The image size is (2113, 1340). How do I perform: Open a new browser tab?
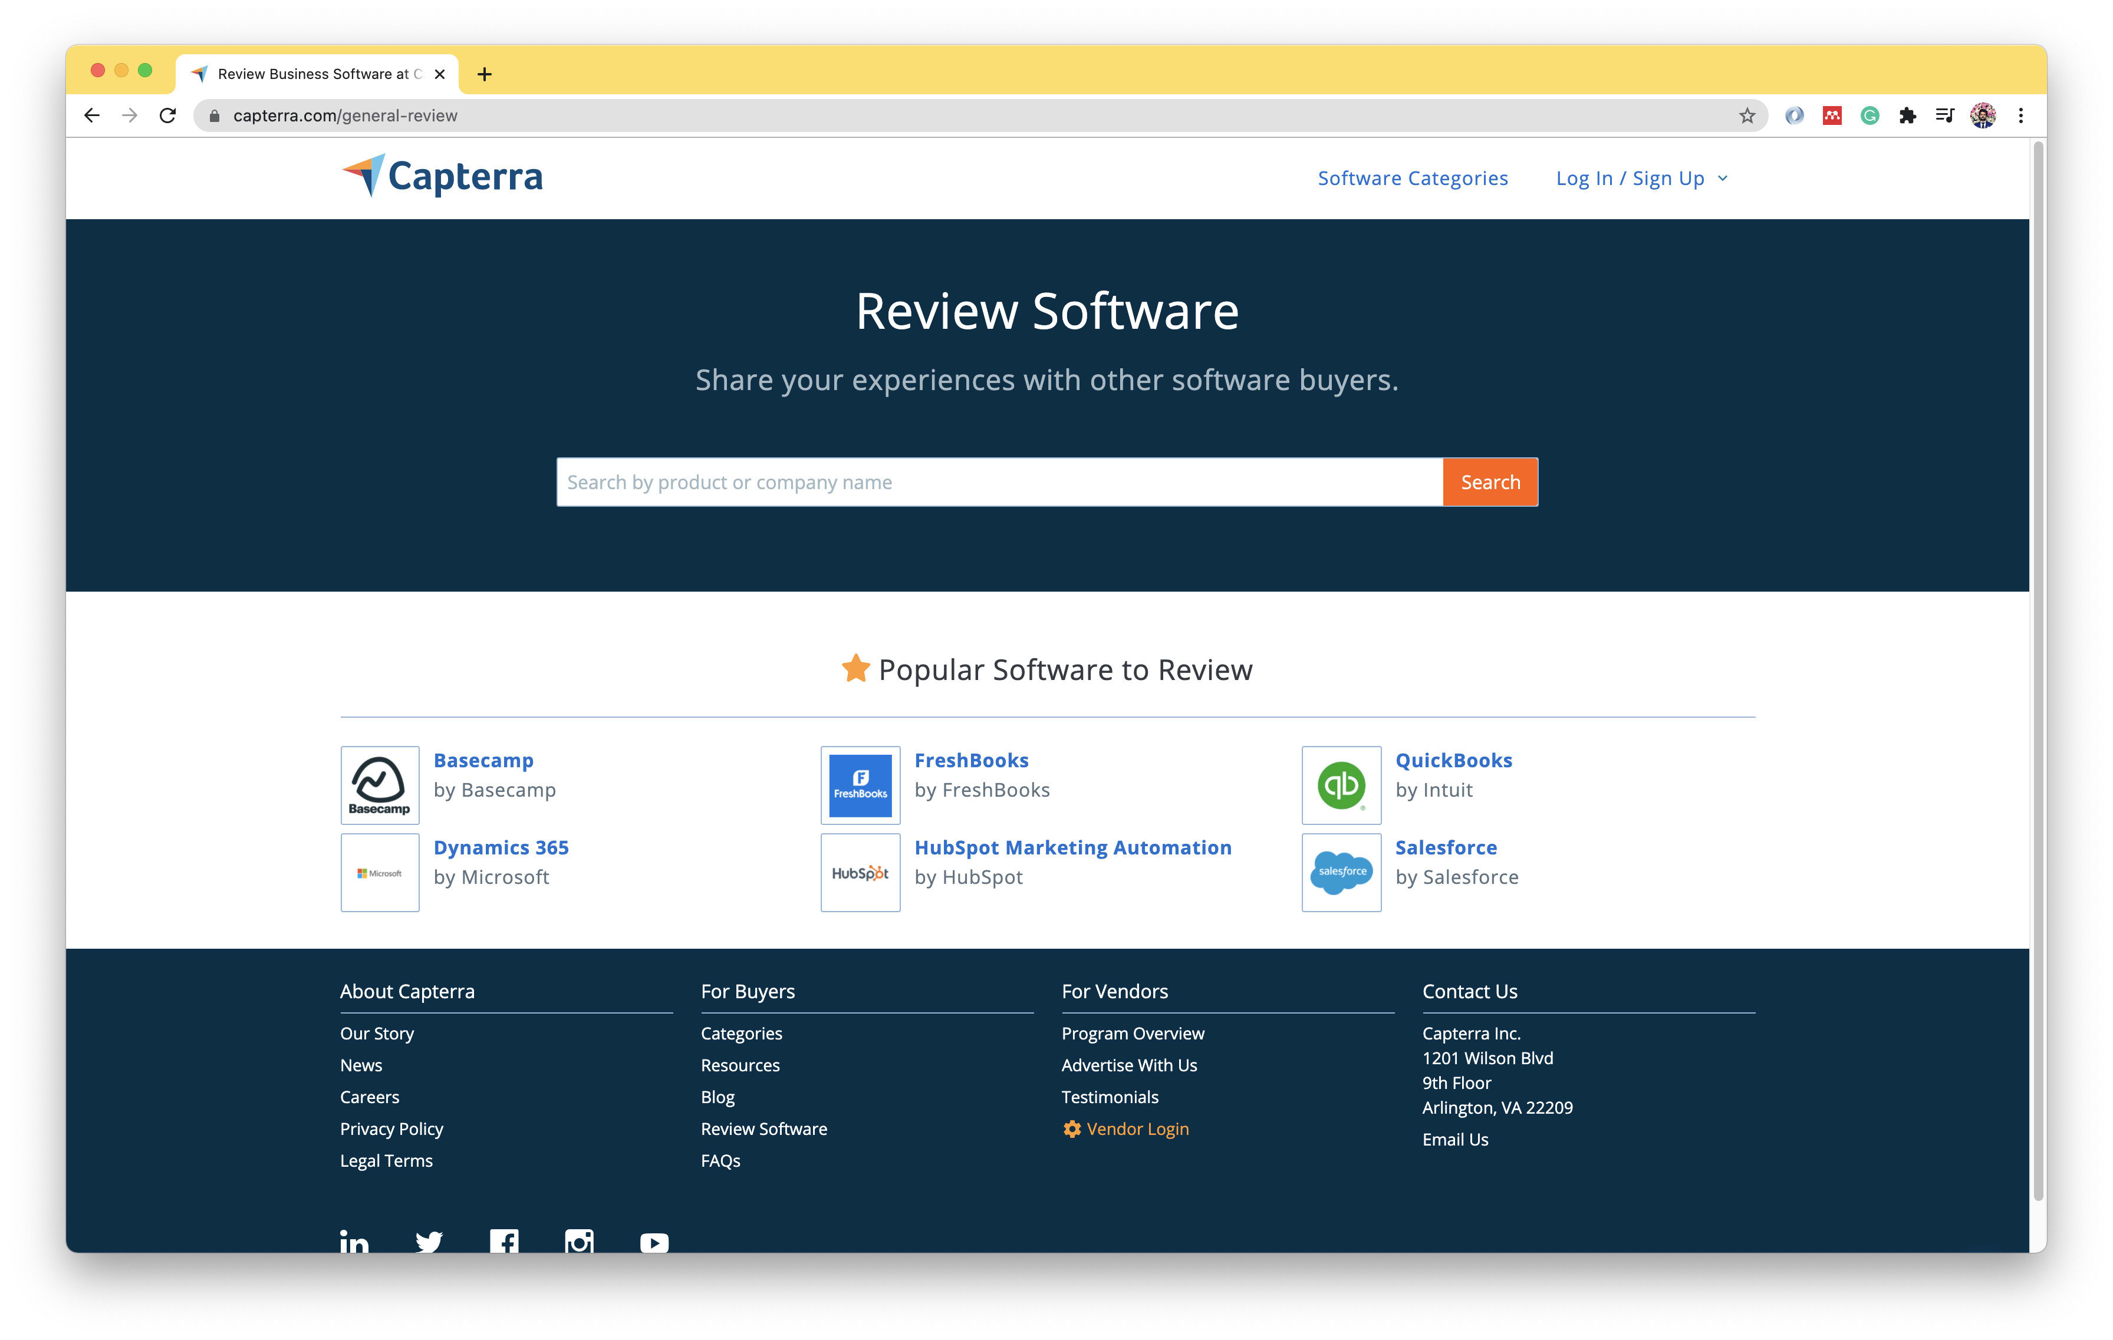[x=485, y=74]
